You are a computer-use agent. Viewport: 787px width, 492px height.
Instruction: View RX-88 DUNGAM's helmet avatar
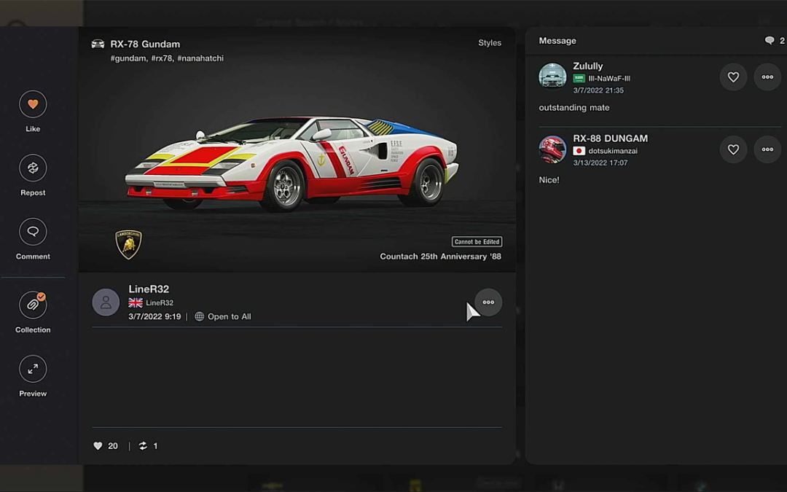pos(552,149)
